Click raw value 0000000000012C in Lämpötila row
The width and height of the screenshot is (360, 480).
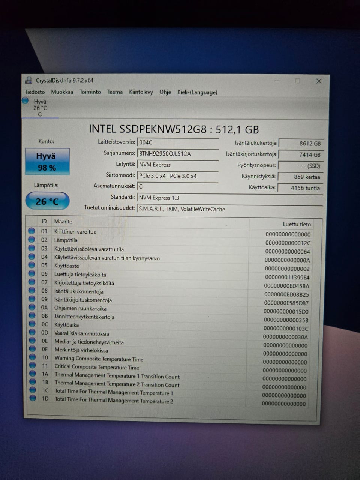click(x=288, y=243)
